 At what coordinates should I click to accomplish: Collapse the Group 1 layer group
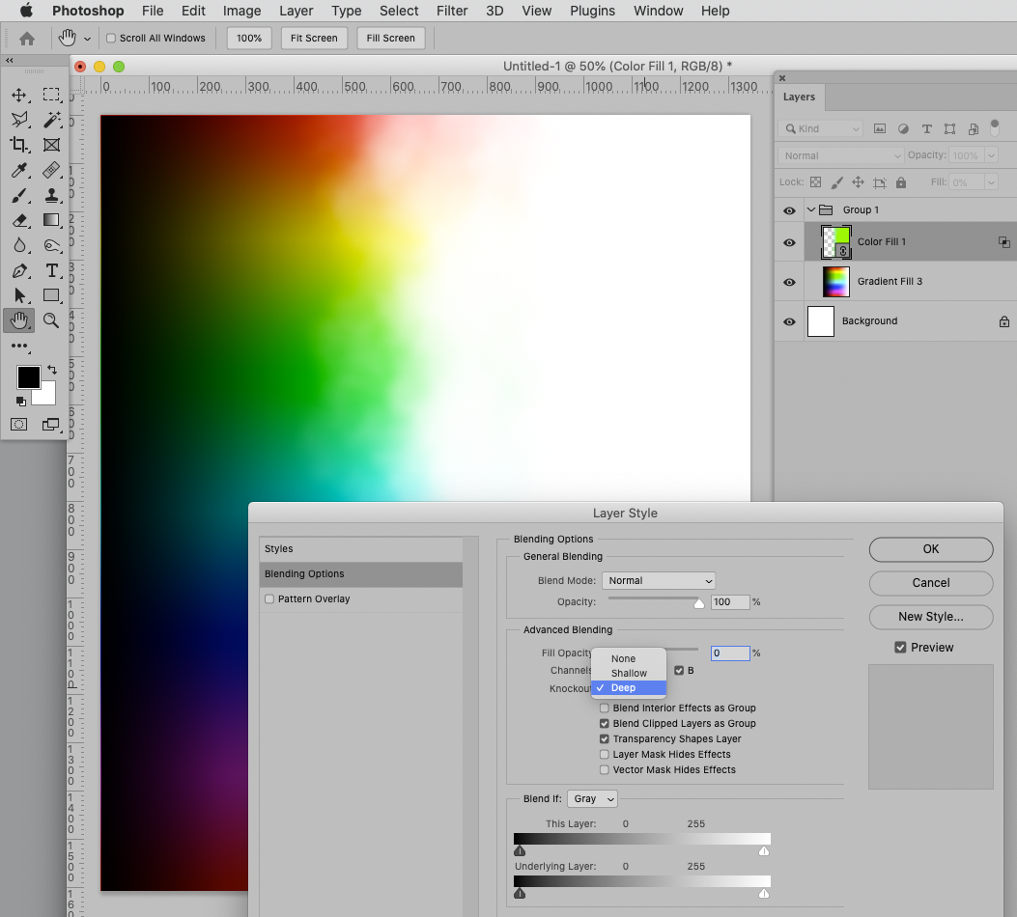tap(811, 209)
